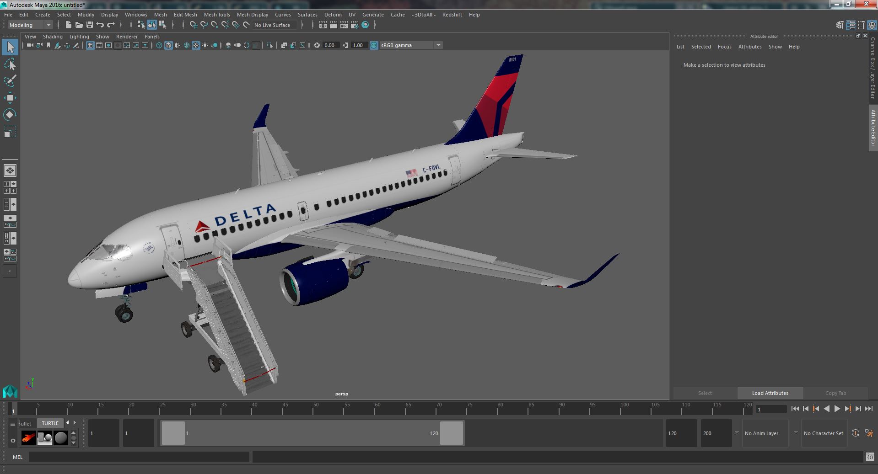878x474 pixels.
Task: Snap to grids icon
Action: point(193,25)
